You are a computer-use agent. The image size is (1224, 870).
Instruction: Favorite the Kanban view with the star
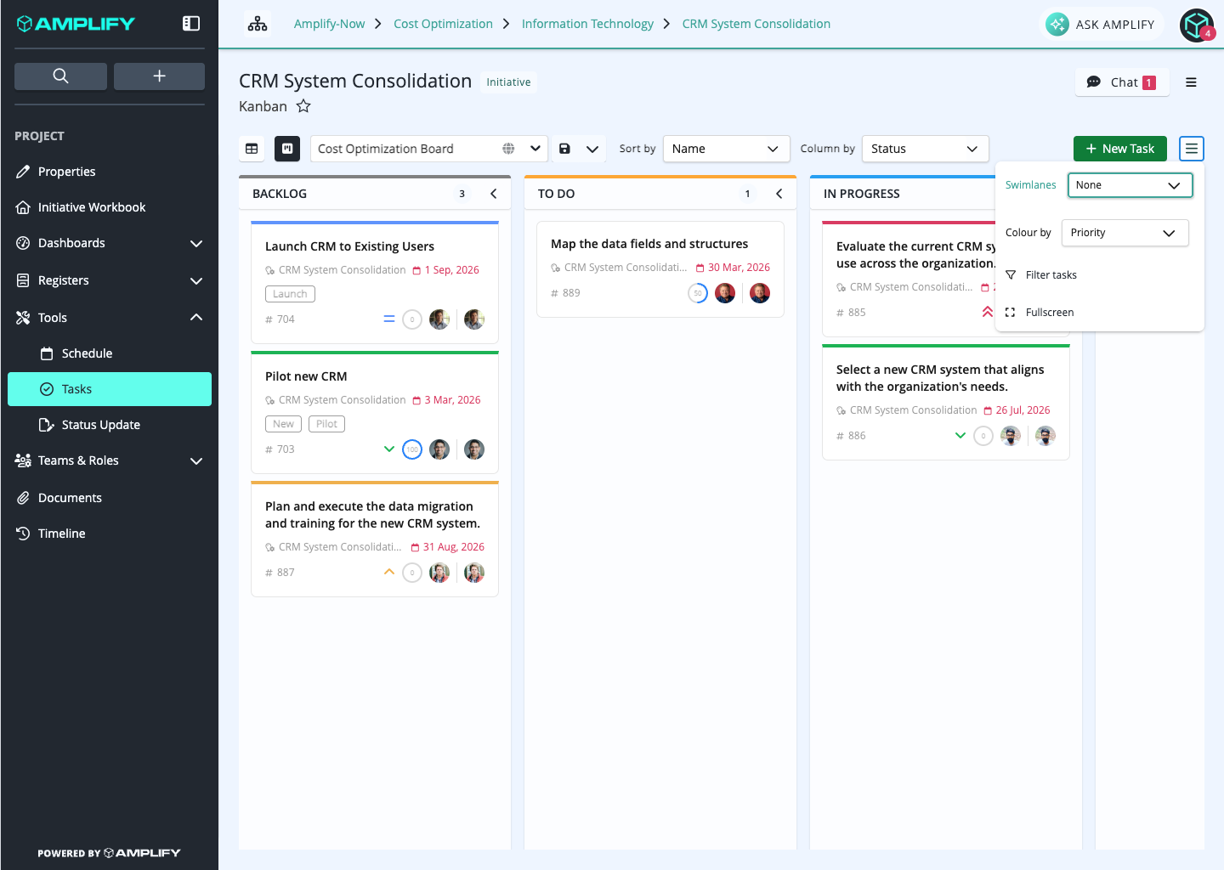tap(303, 106)
